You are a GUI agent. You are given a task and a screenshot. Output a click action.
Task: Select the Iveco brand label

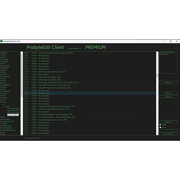tap(4, 102)
